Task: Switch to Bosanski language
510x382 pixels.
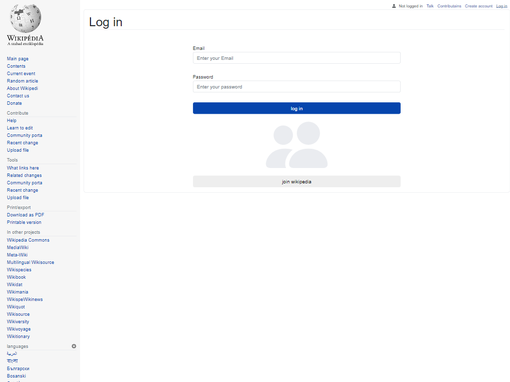Action: (x=16, y=376)
